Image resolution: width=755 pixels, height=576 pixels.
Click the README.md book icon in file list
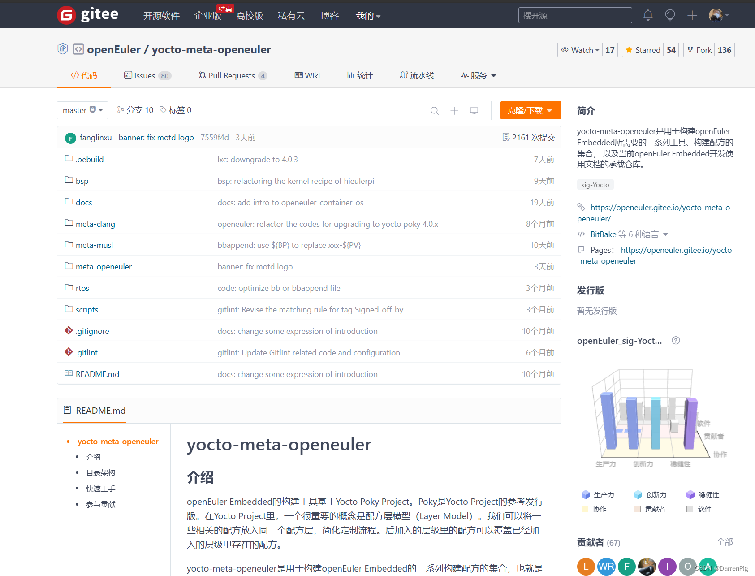pos(69,373)
